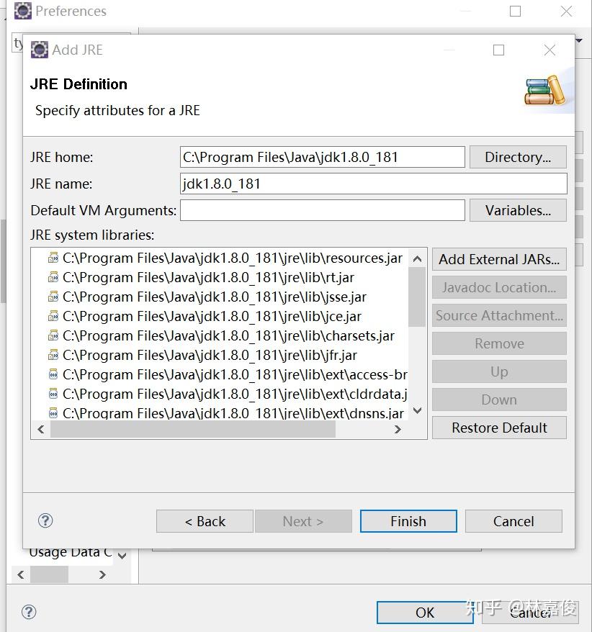Click the Add External JARs button
This screenshot has width=592, height=632.
499,259
